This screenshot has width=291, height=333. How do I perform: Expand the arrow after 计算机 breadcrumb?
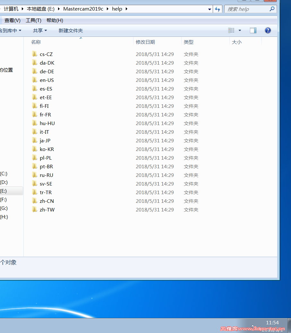click(x=22, y=9)
